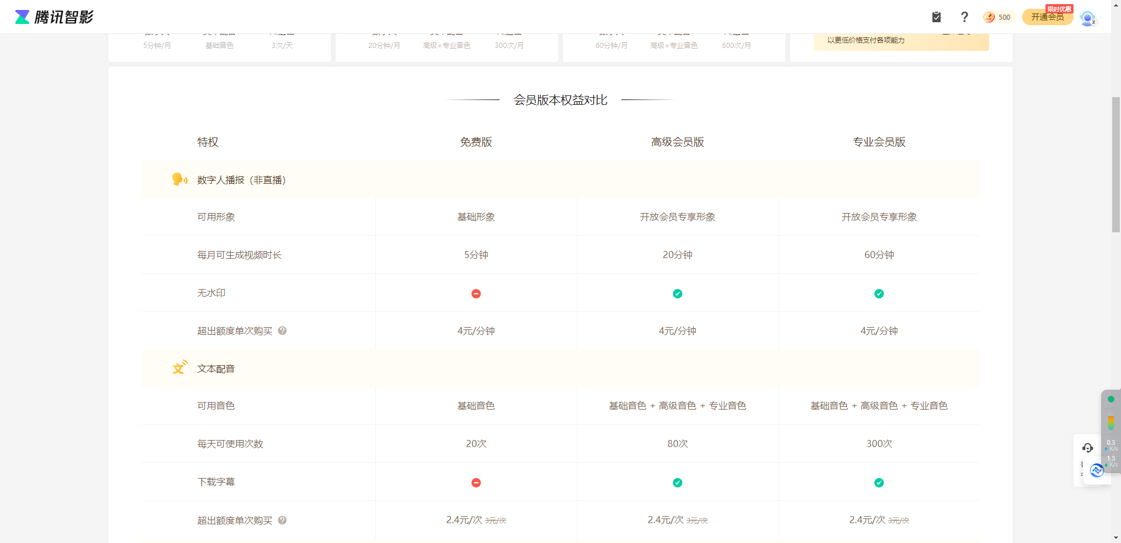Select the 免费版 column header
Viewport: 1121px width, 543px height.
(476, 141)
